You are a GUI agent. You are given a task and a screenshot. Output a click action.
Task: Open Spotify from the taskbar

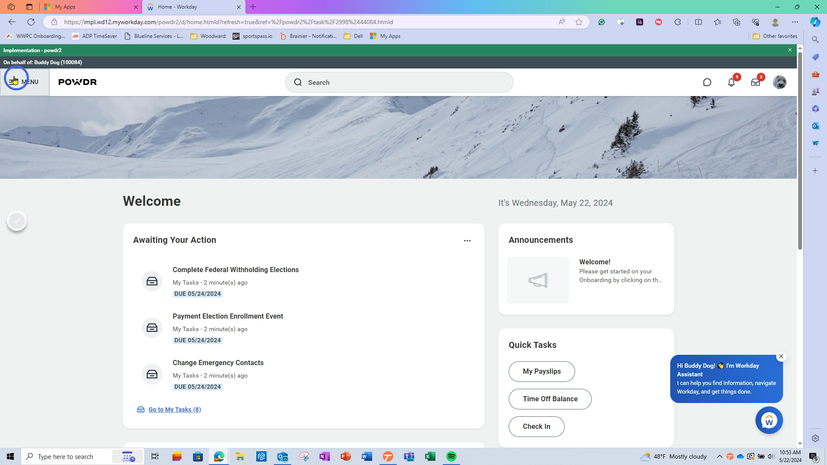point(451,456)
